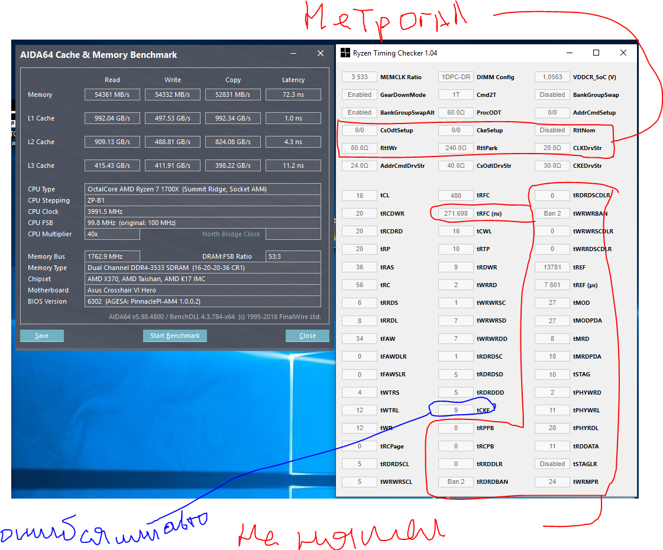Maximize the Ryzen Timing Checker window

(596, 53)
